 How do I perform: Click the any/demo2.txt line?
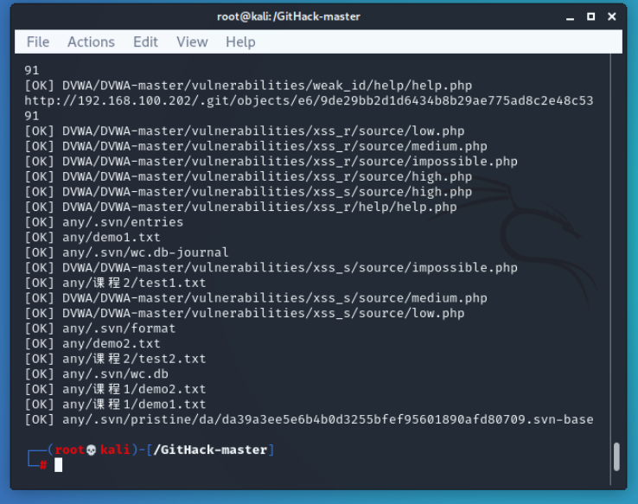93,344
